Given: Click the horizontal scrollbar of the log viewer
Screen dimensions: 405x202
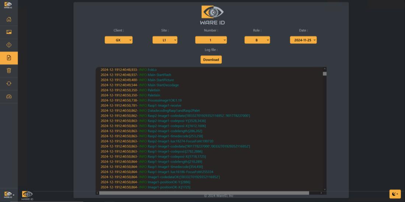Looking at the screenshot, I should click(204, 193).
